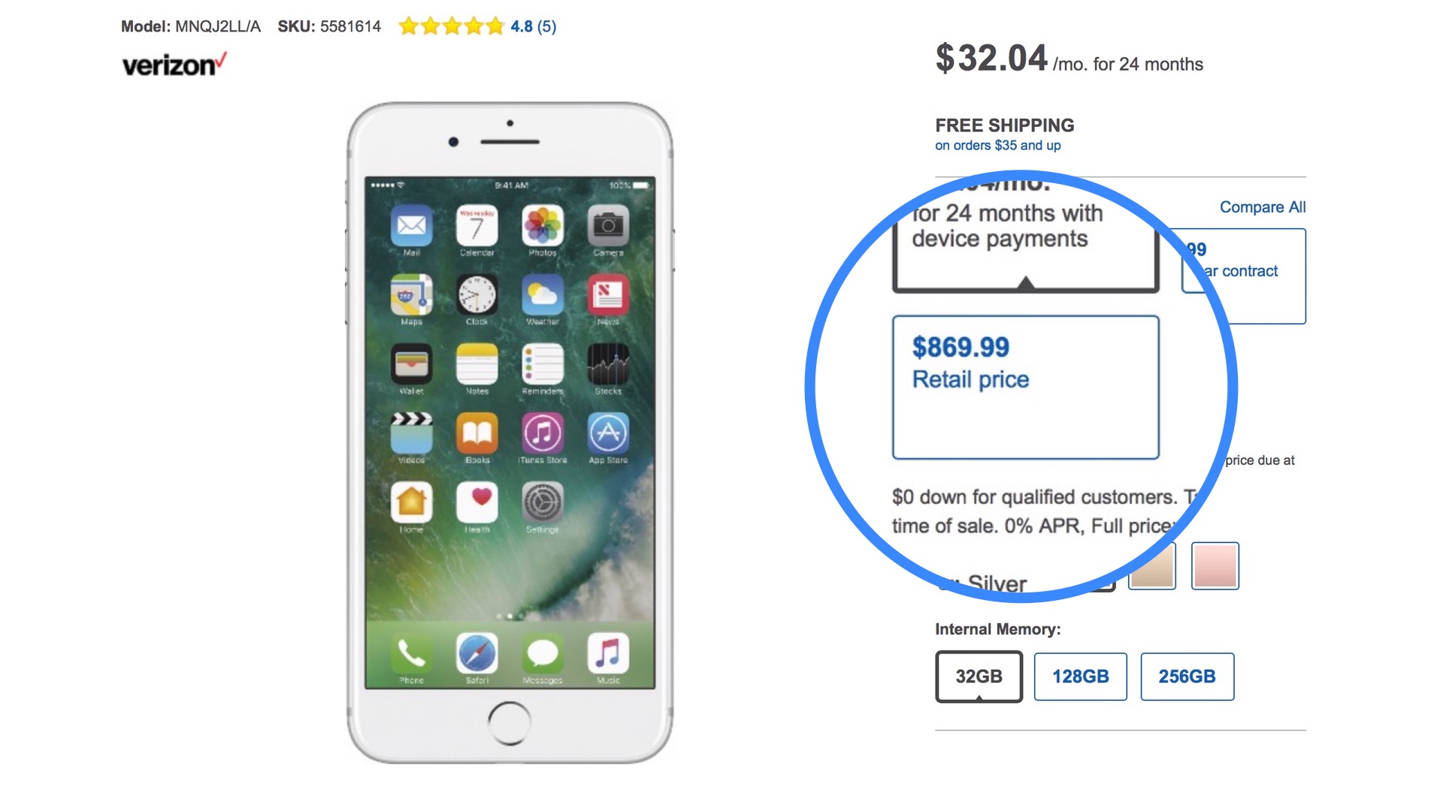Tap the Photos app icon
Screen dimensions: 1443x811
(543, 225)
